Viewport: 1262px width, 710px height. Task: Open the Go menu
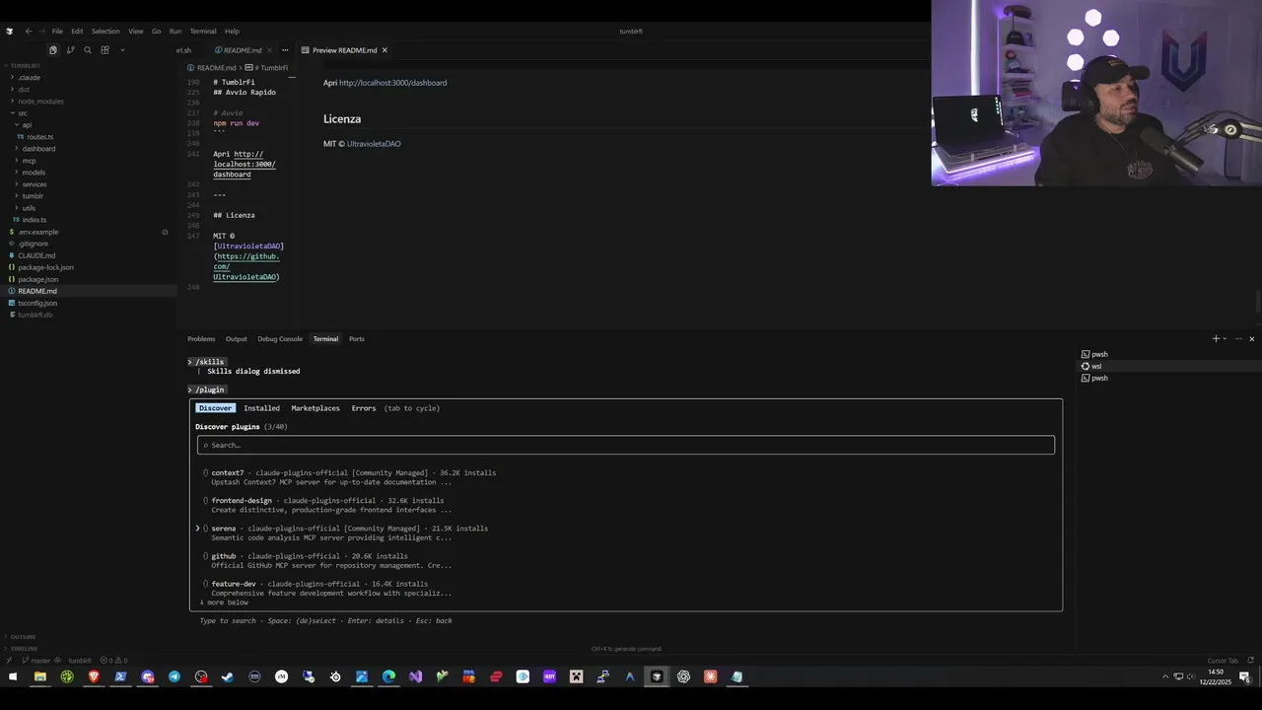pos(156,31)
